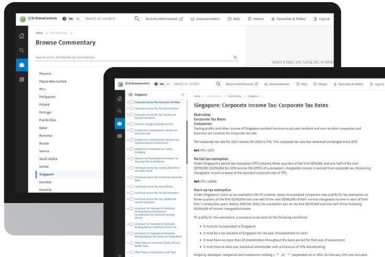Click the magnifier icon in front window sidebar
This screenshot has width=385, height=257.
[120, 111]
